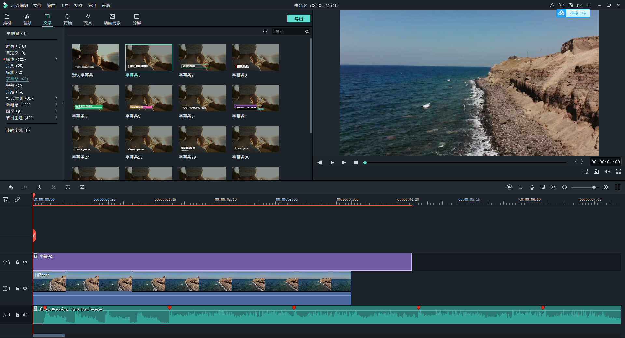Zoom out the timeline with minus icon
Image resolution: width=625 pixels, height=338 pixels.
[565, 187]
